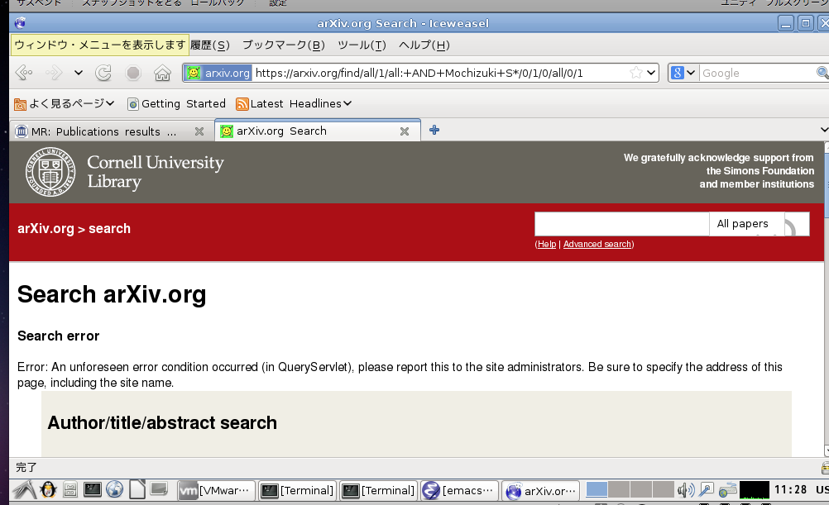Click the stop loading button
Image resolution: width=829 pixels, height=505 pixels.
click(x=133, y=73)
